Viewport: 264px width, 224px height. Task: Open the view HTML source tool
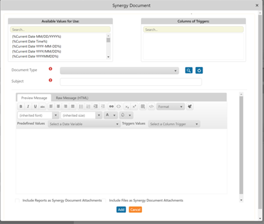(151, 106)
